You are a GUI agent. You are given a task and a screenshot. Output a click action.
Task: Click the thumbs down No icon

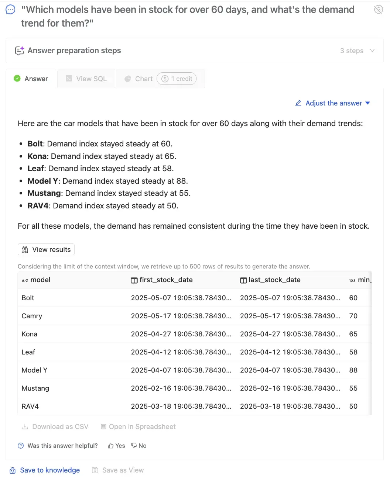pos(134,446)
